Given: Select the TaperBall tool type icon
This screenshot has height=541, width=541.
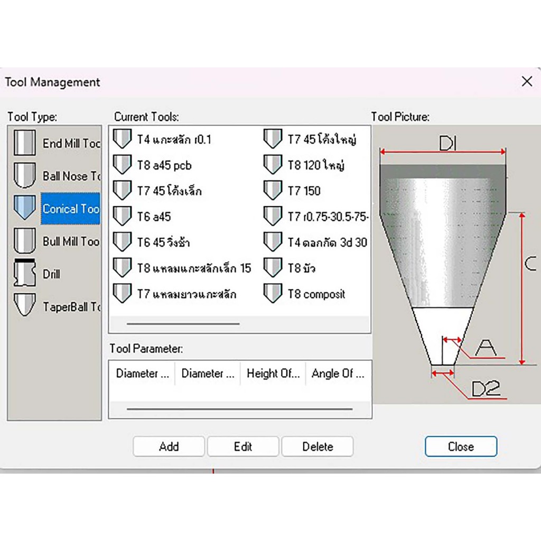Looking at the screenshot, I should 25,306.
